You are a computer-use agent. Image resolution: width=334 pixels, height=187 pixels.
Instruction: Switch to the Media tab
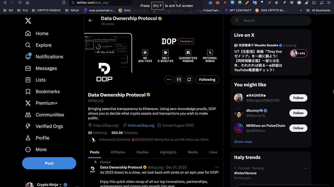[x=193, y=152]
